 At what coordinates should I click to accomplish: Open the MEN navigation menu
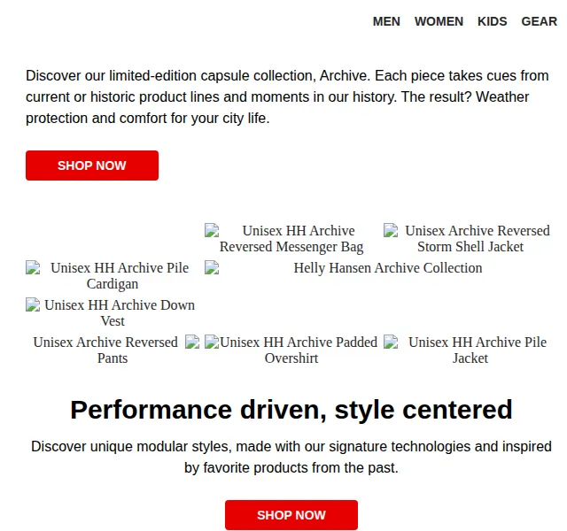[x=386, y=21]
